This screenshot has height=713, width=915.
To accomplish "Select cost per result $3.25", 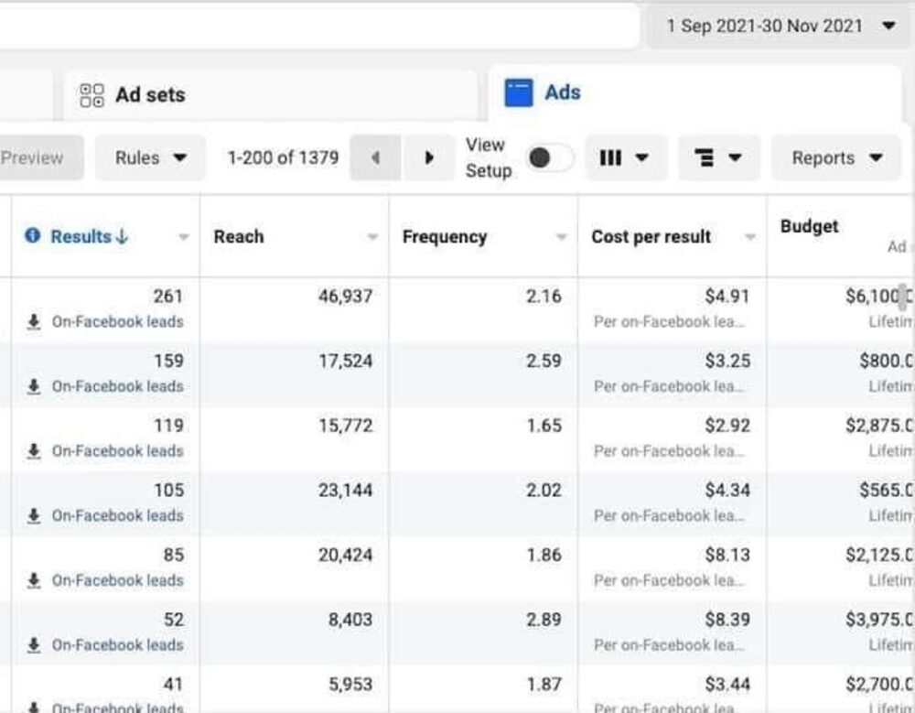I will (727, 361).
